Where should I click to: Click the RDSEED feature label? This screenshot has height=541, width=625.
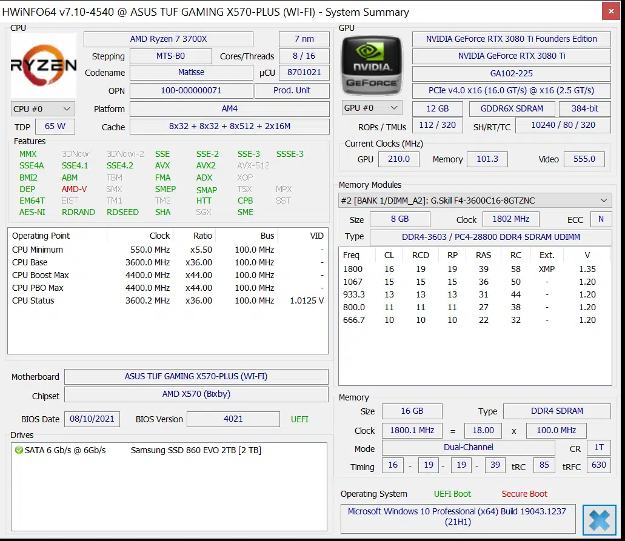[x=122, y=212]
